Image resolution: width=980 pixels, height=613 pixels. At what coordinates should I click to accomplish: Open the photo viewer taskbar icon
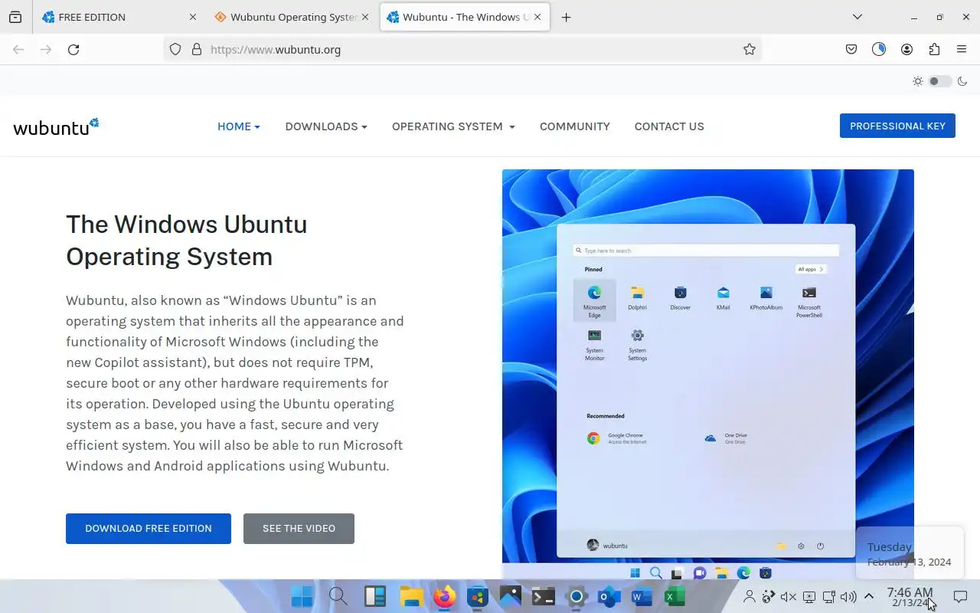pyautogui.click(x=511, y=596)
